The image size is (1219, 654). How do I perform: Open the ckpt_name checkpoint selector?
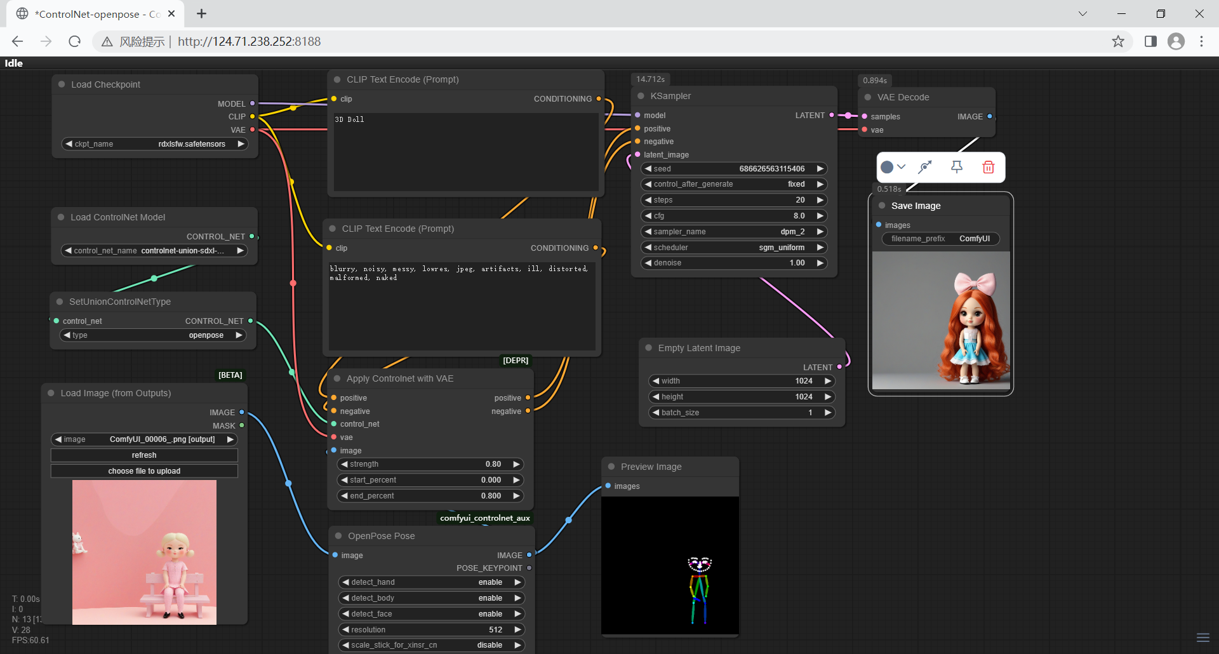[155, 144]
